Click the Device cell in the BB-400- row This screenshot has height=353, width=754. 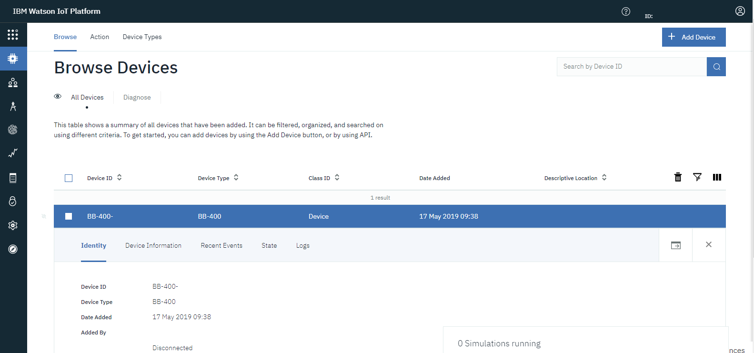point(319,216)
